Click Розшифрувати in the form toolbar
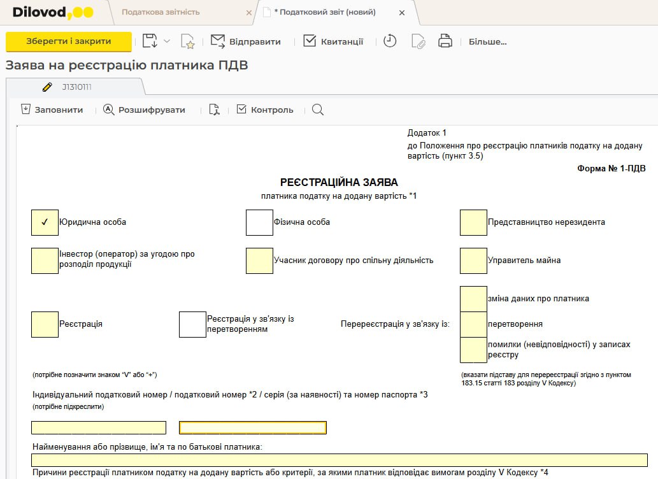The height and width of the screenshot is (479, 658). tap(144, 110)
